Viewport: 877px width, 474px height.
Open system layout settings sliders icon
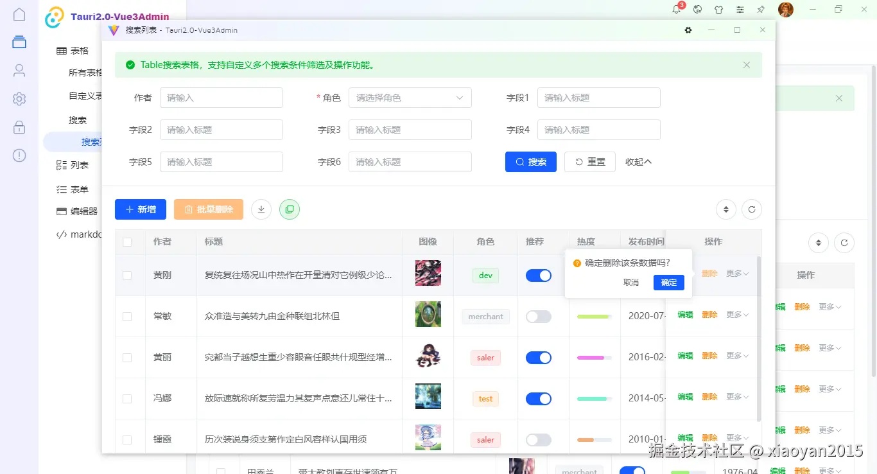click(x=739, y=10)
